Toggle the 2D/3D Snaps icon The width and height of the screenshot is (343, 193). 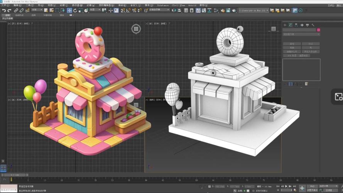[x=123, y=10]
